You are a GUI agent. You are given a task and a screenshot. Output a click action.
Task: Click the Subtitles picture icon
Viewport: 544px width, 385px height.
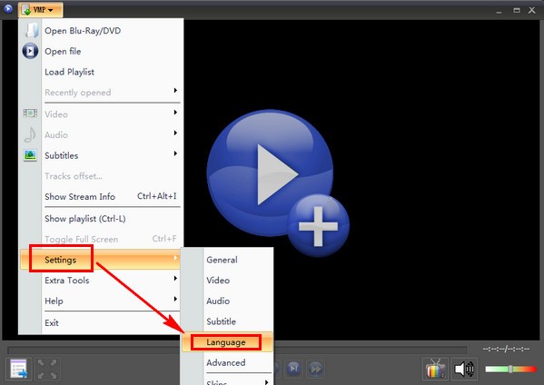pos(30,155)
